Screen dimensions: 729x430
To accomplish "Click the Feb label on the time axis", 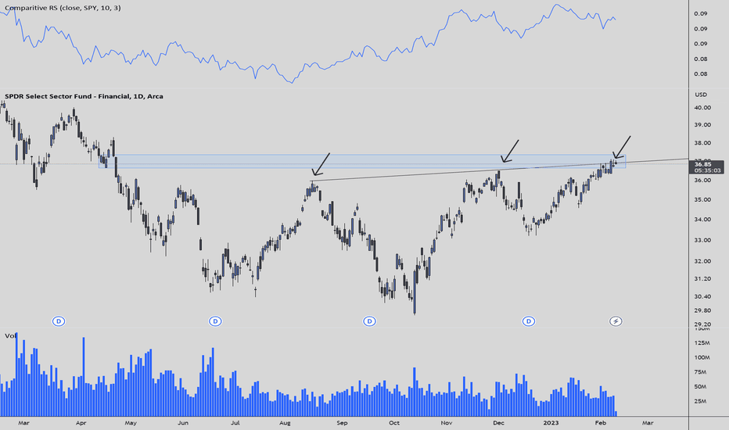I will [601, 422].
